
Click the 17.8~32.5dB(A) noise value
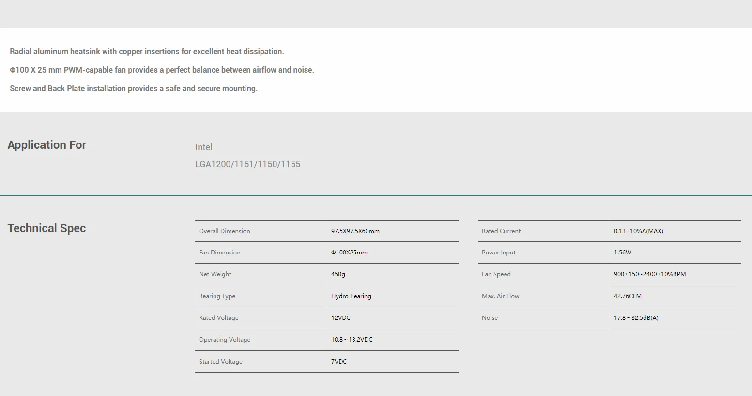click(636, 318)
